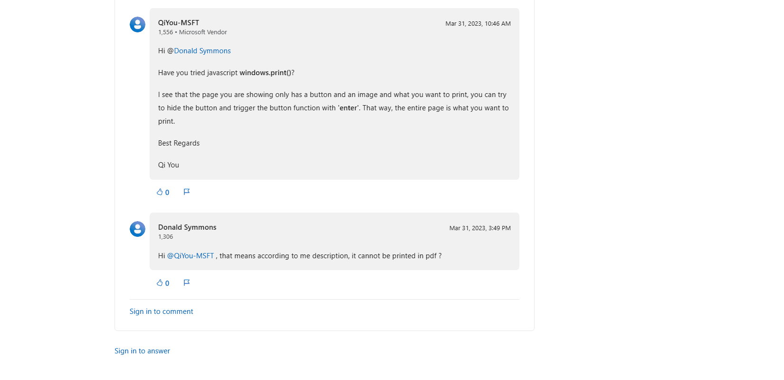Click the like count on QiYou-MSFT's comment

167,193
